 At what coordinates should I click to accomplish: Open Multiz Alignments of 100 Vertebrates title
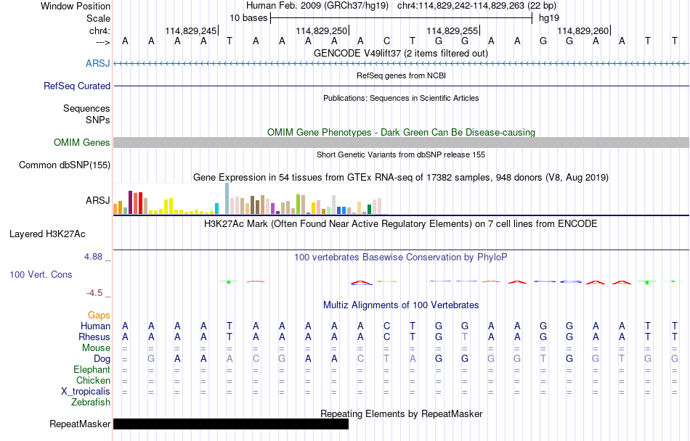click(401, 305)
